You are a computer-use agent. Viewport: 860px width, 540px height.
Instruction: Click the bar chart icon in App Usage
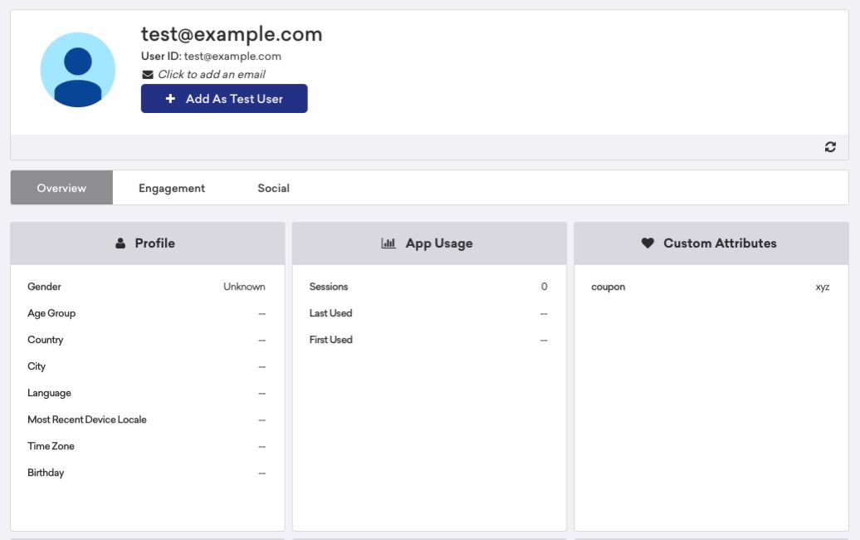388,243
